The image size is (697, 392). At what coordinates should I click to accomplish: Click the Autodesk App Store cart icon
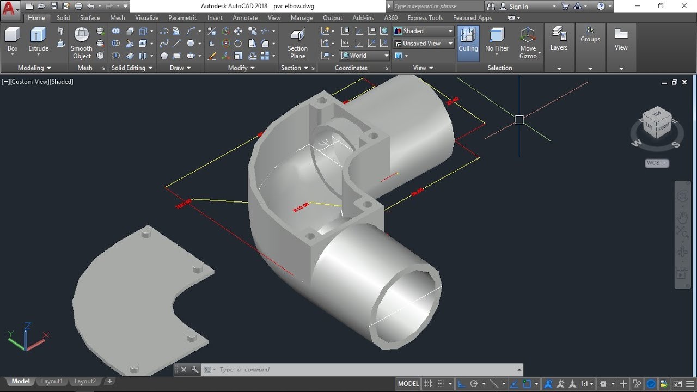pyautogui.click(x=566, y=6)
